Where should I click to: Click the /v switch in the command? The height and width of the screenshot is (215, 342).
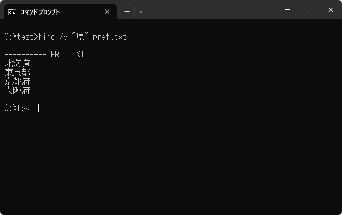point(63,37)
